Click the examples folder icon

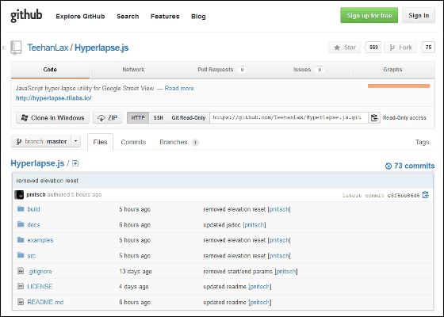pos(21,239)
